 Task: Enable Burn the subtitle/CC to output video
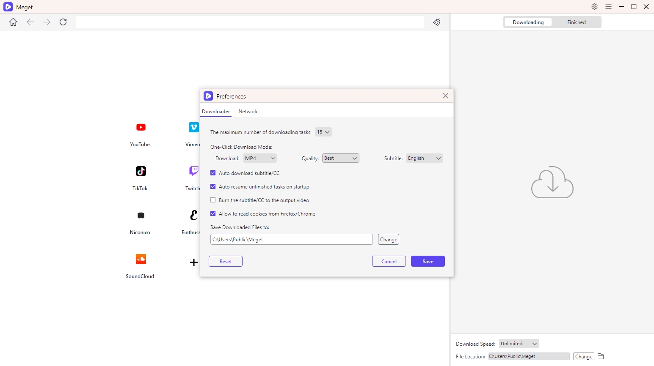(213, 200)
